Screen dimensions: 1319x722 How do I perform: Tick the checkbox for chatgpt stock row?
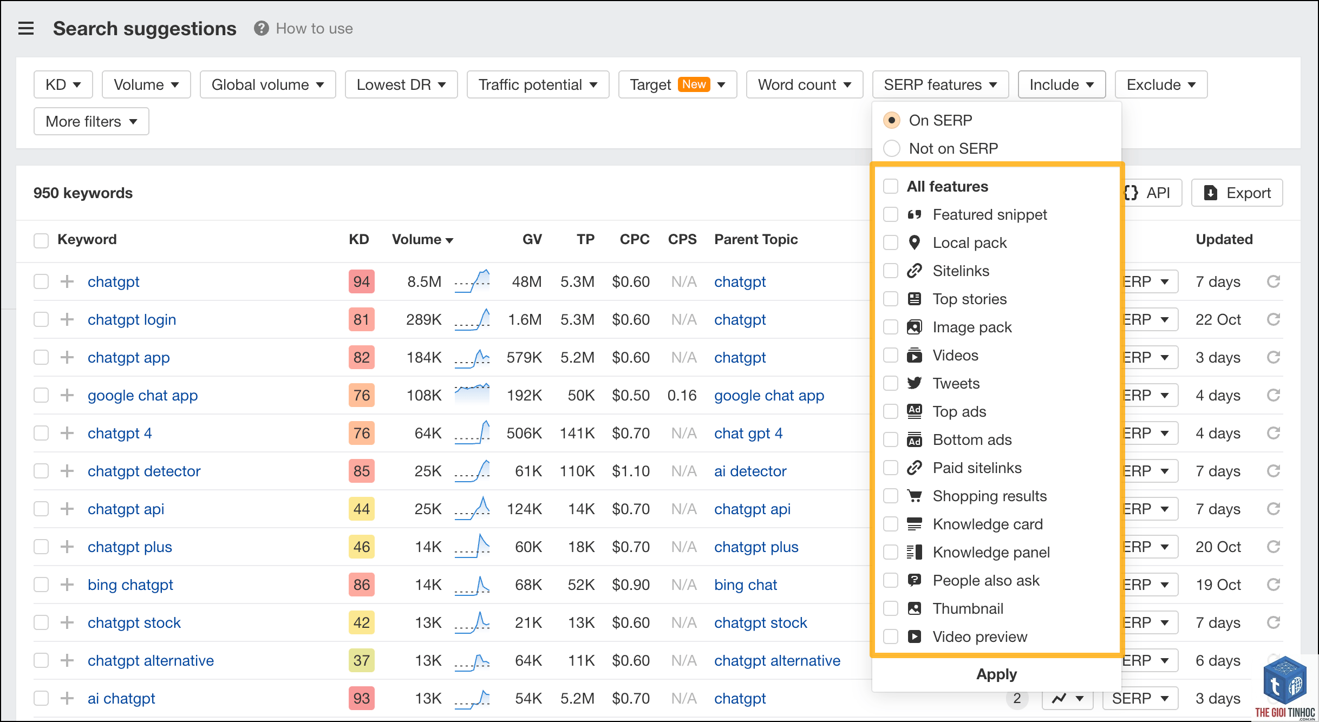tap(41, 622)
